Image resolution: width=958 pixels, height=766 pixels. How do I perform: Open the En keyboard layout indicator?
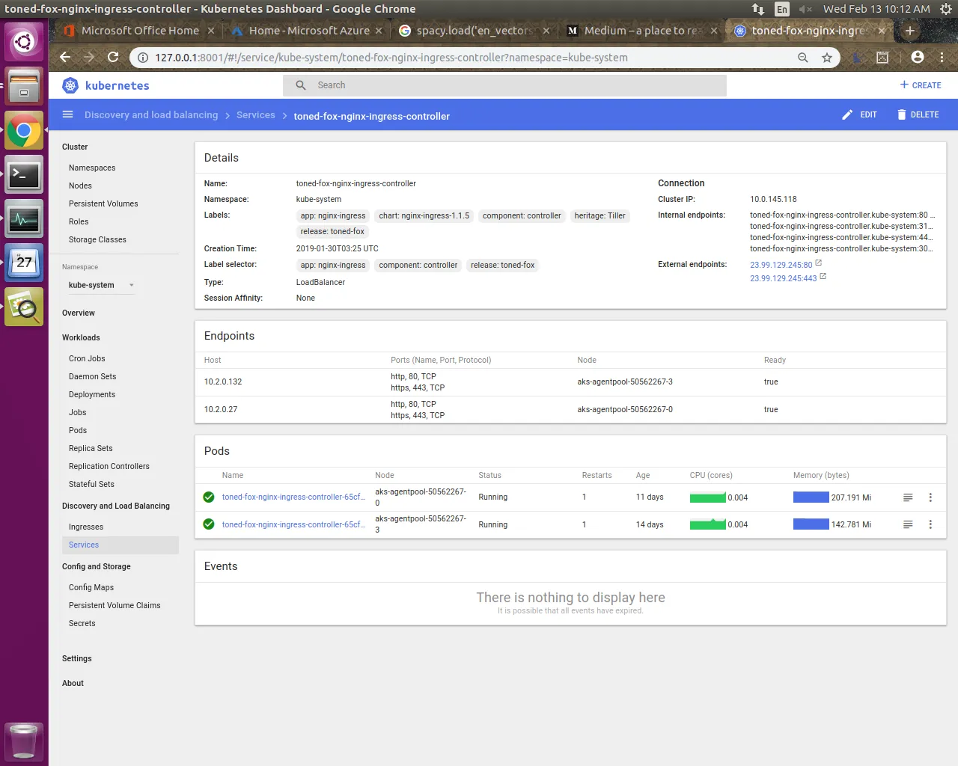click(x=782, y=9)
